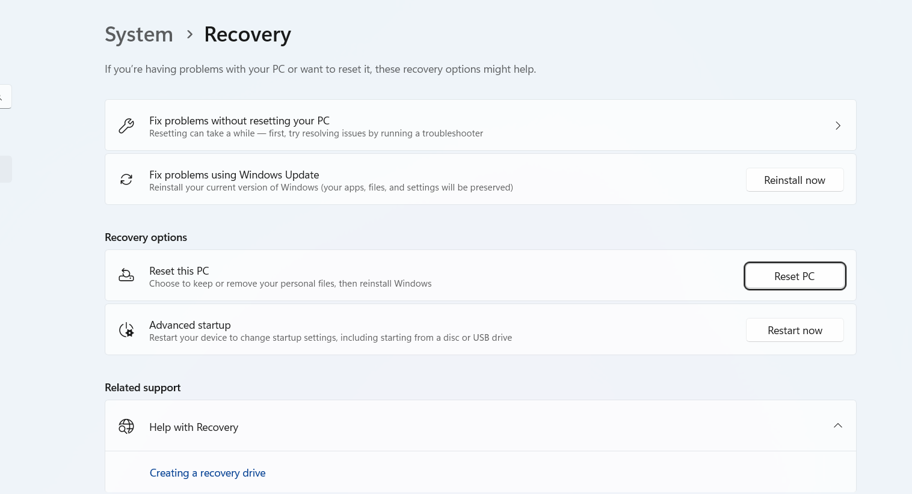912x494 pixels.
Task: Click the Help with Recovery header label
Action: coord(194,427)
